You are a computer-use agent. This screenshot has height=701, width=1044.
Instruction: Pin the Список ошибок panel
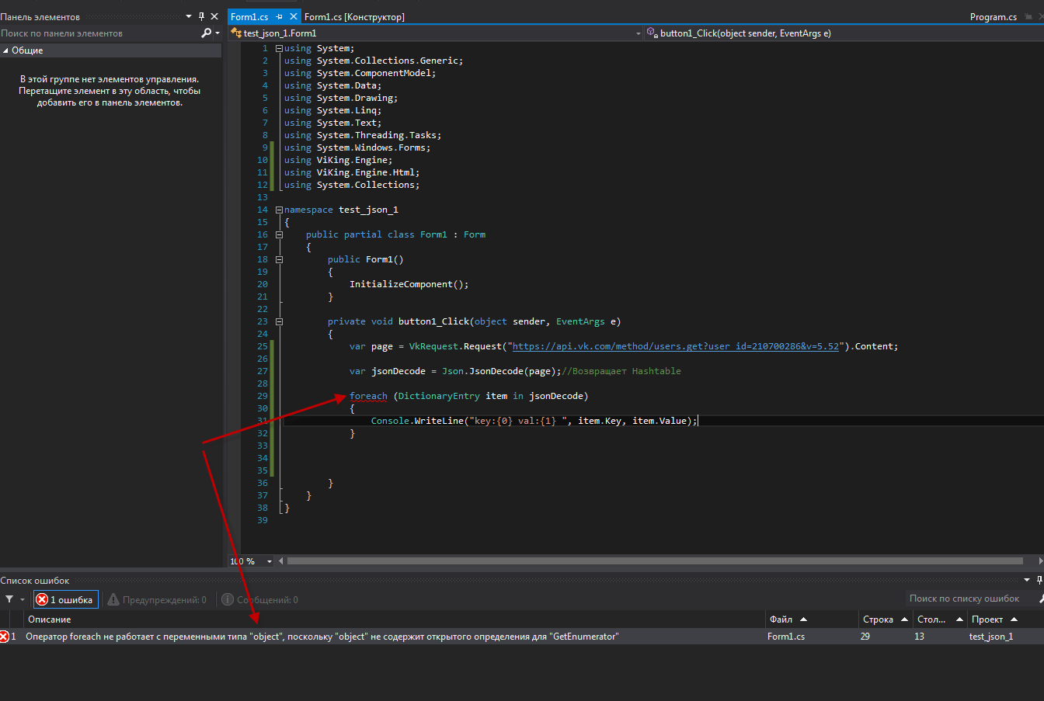click(x=1039, y=580)
